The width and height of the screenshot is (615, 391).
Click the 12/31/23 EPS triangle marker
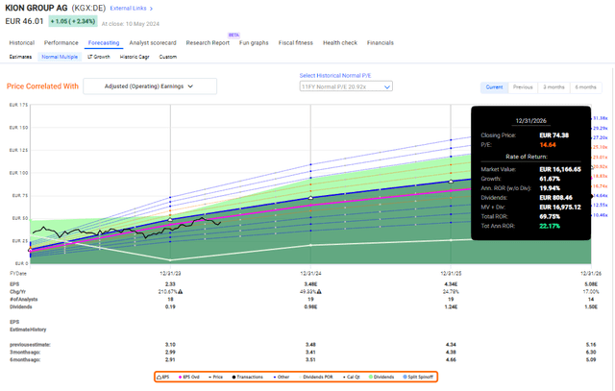click(x=170, y=220)
